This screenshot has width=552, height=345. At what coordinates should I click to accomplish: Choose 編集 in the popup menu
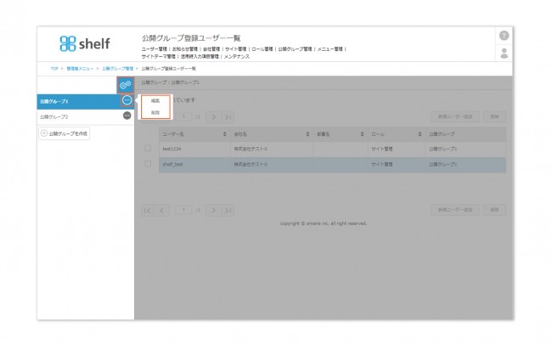point(155,101)
